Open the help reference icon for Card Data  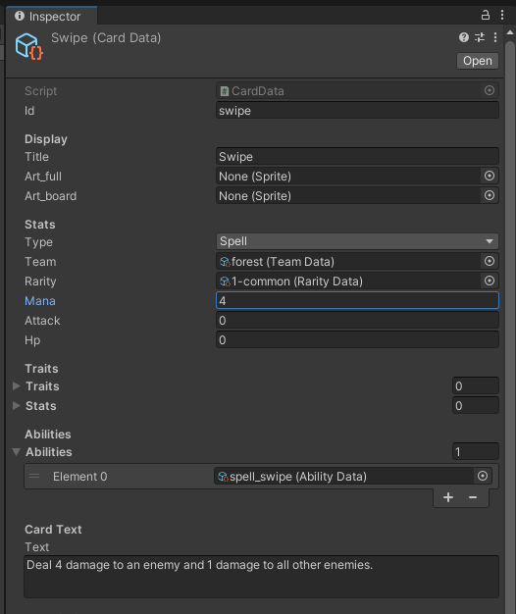pos(464,37)
